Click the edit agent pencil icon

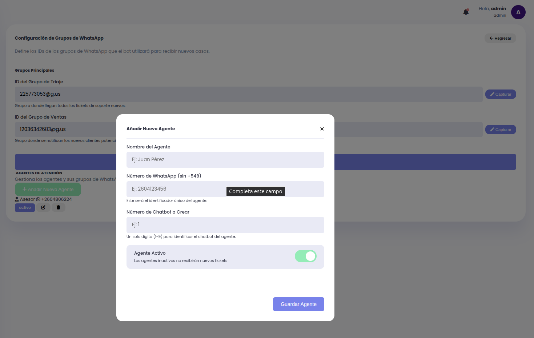(x=43, y=207)
